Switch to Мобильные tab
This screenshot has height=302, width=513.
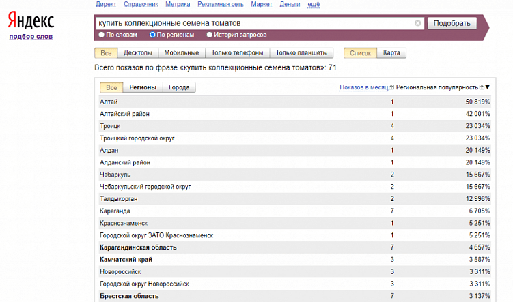pos(182,53)
